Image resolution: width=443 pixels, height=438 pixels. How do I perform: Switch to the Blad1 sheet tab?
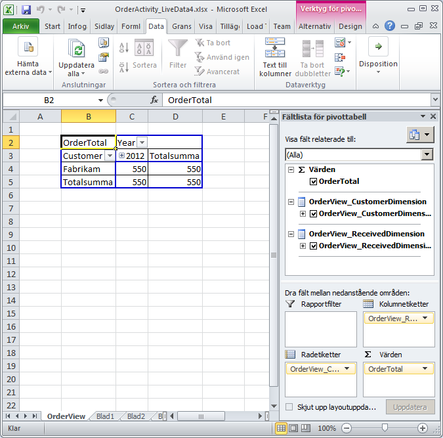105,416
